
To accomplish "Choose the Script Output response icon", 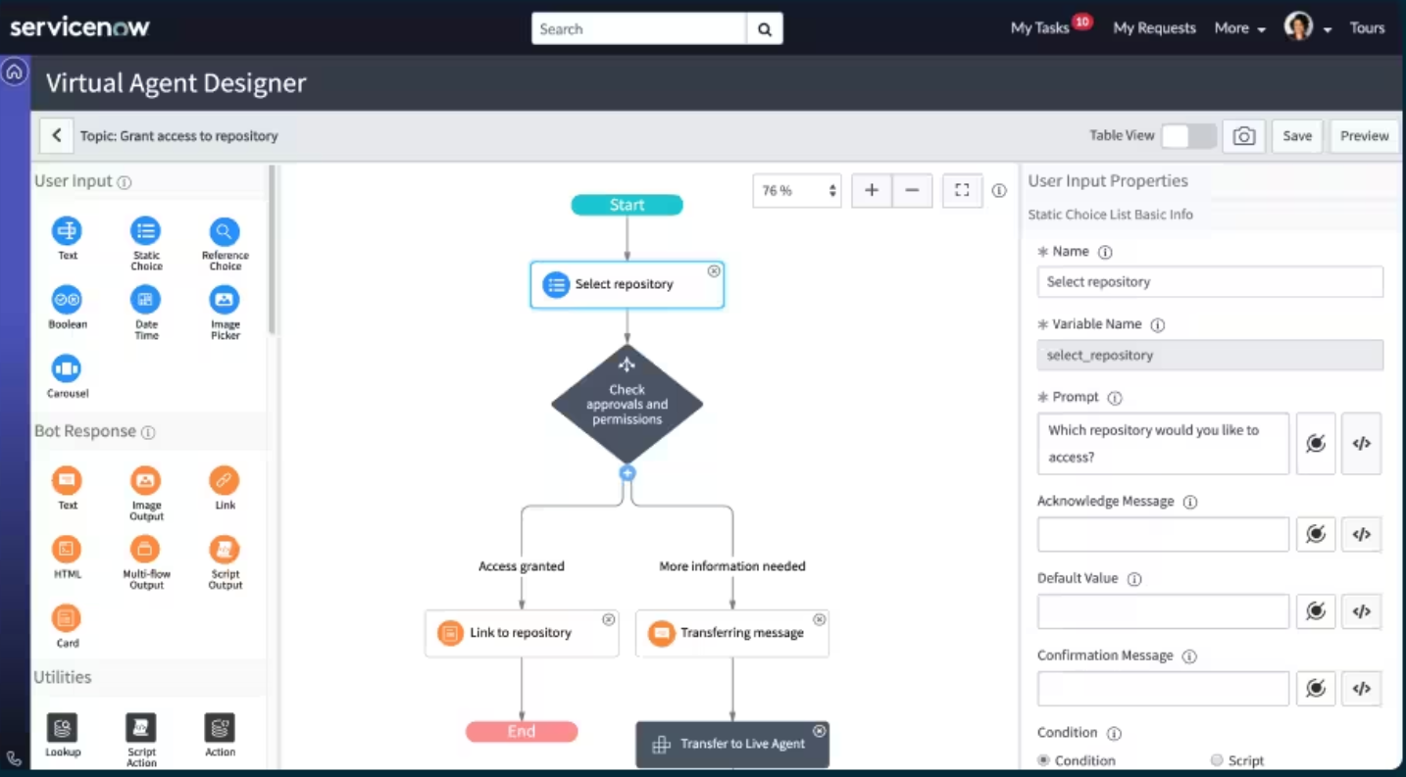I will coord(225,550).
